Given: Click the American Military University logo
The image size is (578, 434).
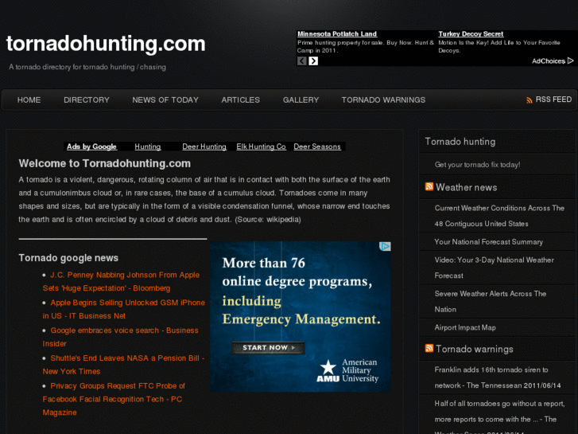Looking at the screenshot, I should (x=347, y=370).
